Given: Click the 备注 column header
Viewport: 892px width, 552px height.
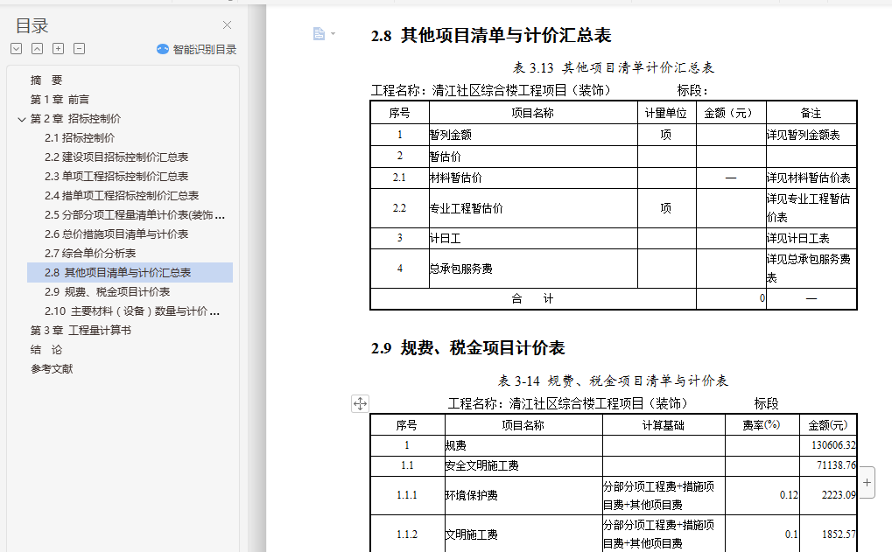Looking at the screenshot, I should [x=811, y=113].
